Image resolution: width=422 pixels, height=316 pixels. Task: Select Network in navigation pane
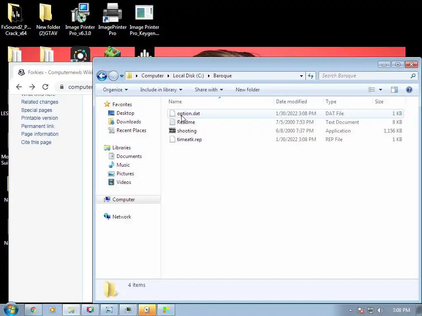click(x=122, y=216)
